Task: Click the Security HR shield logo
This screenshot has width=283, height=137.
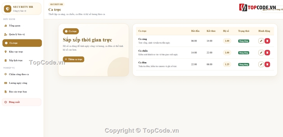Action: coord(7,9)
